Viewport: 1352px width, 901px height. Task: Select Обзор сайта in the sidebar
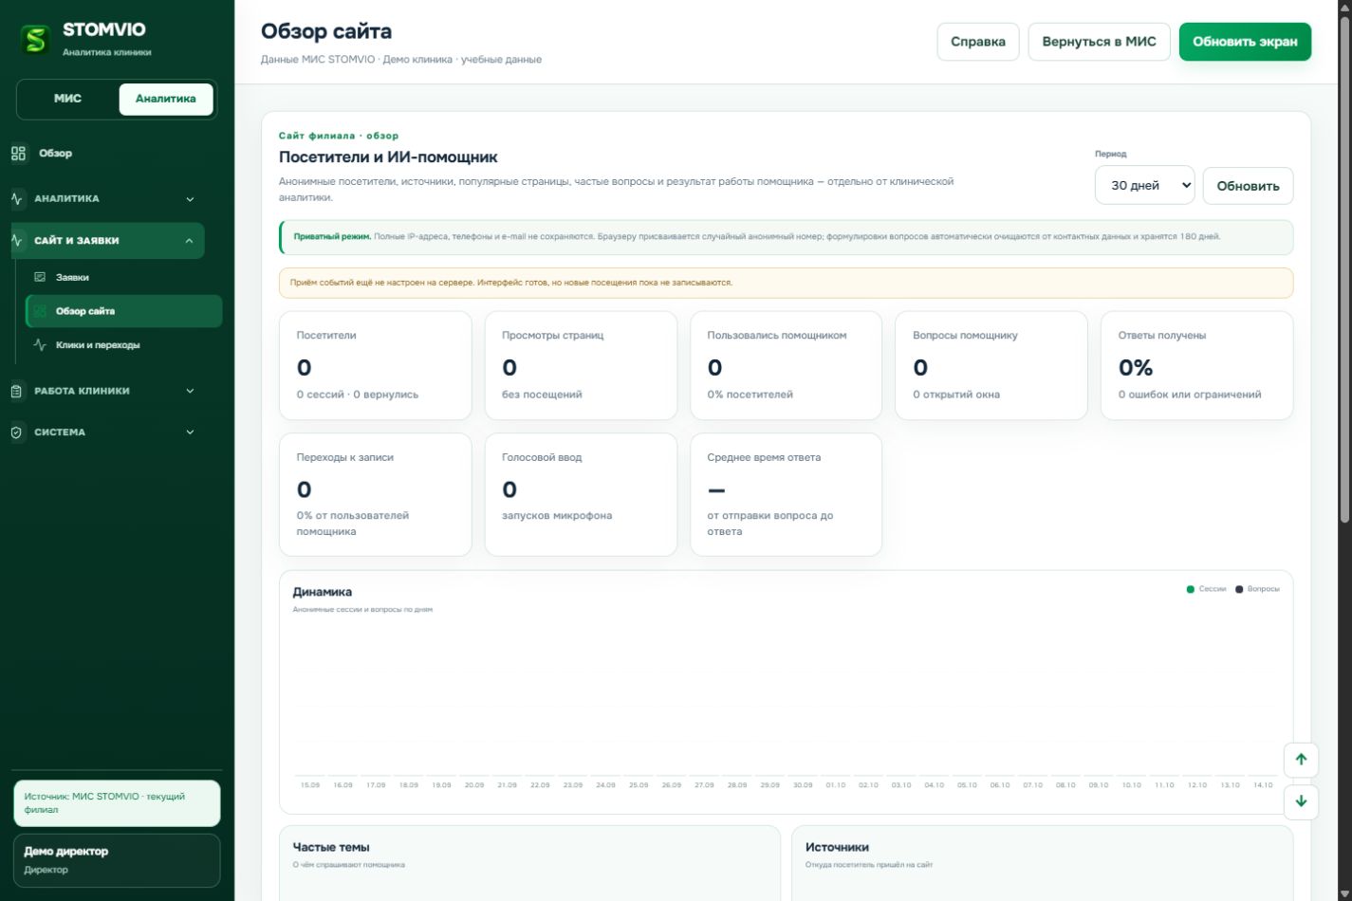coord(123,311)
